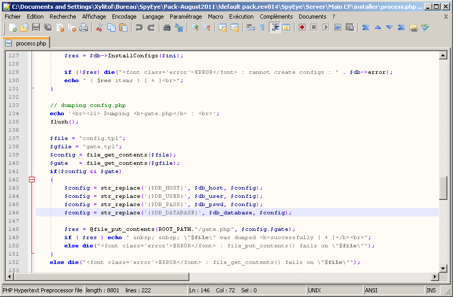Toggle synchronized vertical scrolling
453x297 pixels.
(223, 28)
